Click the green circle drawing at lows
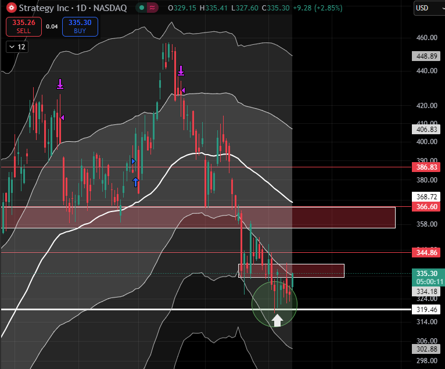The height and width of the screenshot is (369, 445). click(274, 304)
